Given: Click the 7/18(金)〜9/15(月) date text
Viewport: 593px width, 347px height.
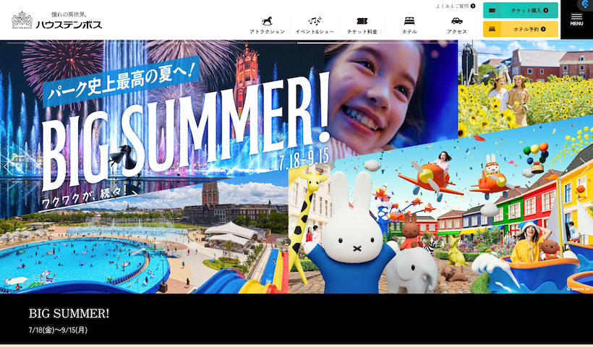Looking at the screenshot, I should tap(58, 330).
